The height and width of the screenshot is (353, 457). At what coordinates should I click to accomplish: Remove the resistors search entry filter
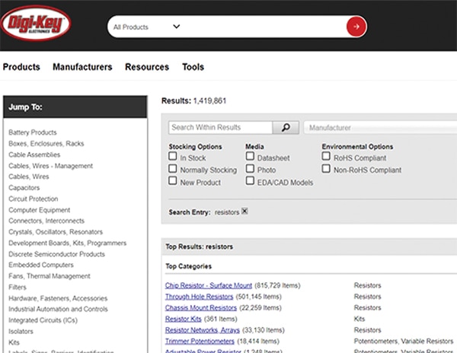[x=244, y=211]
